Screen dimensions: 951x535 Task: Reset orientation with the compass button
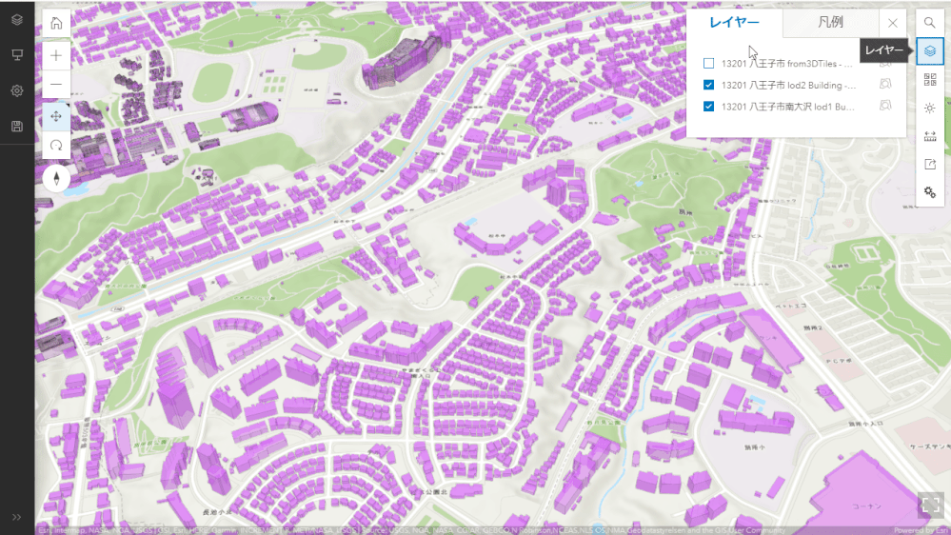click(x=56, y=178)
